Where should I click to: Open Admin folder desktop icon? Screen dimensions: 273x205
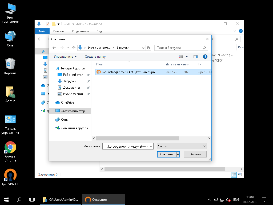10,94
